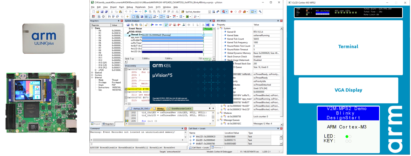Collapse the System node in RTX RTOS tree
Screen dimensions: 411x156
[x=219, y=28]
